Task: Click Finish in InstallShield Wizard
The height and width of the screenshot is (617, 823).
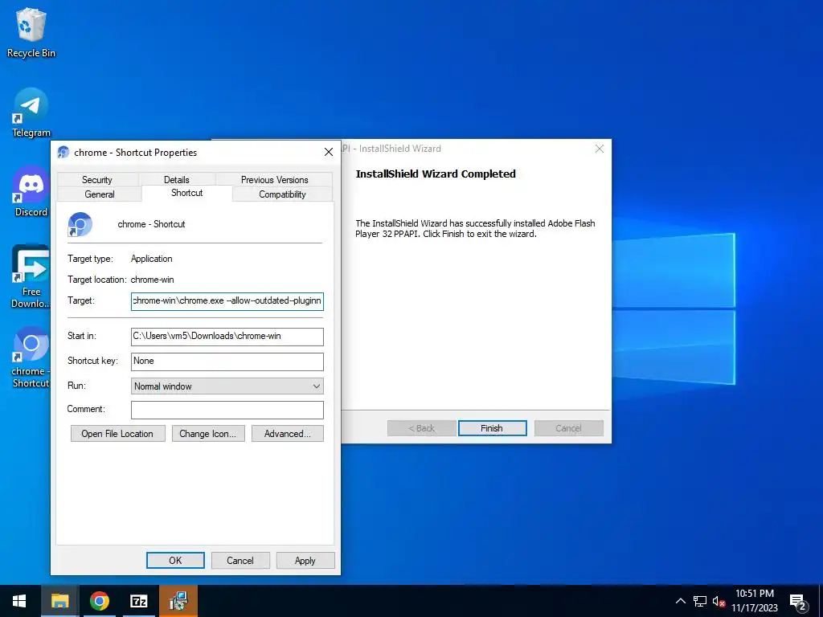Action: [492, 428]
